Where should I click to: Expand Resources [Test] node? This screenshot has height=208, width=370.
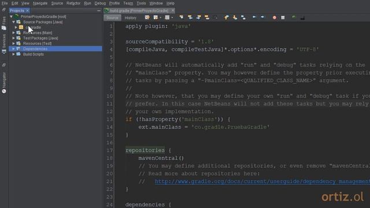coord(13,43)
